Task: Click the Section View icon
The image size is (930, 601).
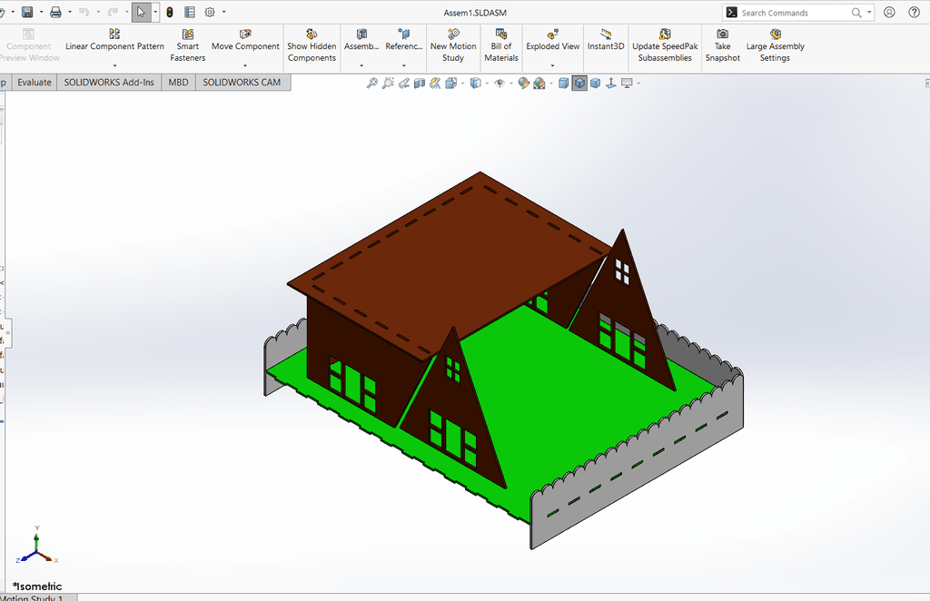Action: point(420,84)
